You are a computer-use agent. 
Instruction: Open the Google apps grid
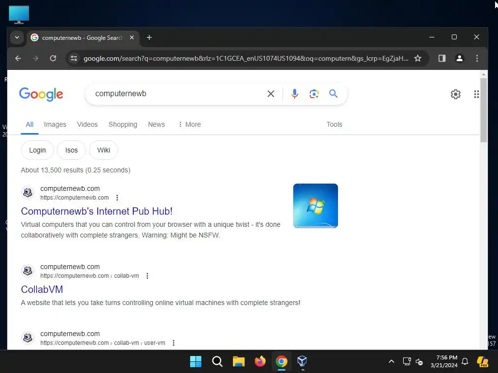477,94
